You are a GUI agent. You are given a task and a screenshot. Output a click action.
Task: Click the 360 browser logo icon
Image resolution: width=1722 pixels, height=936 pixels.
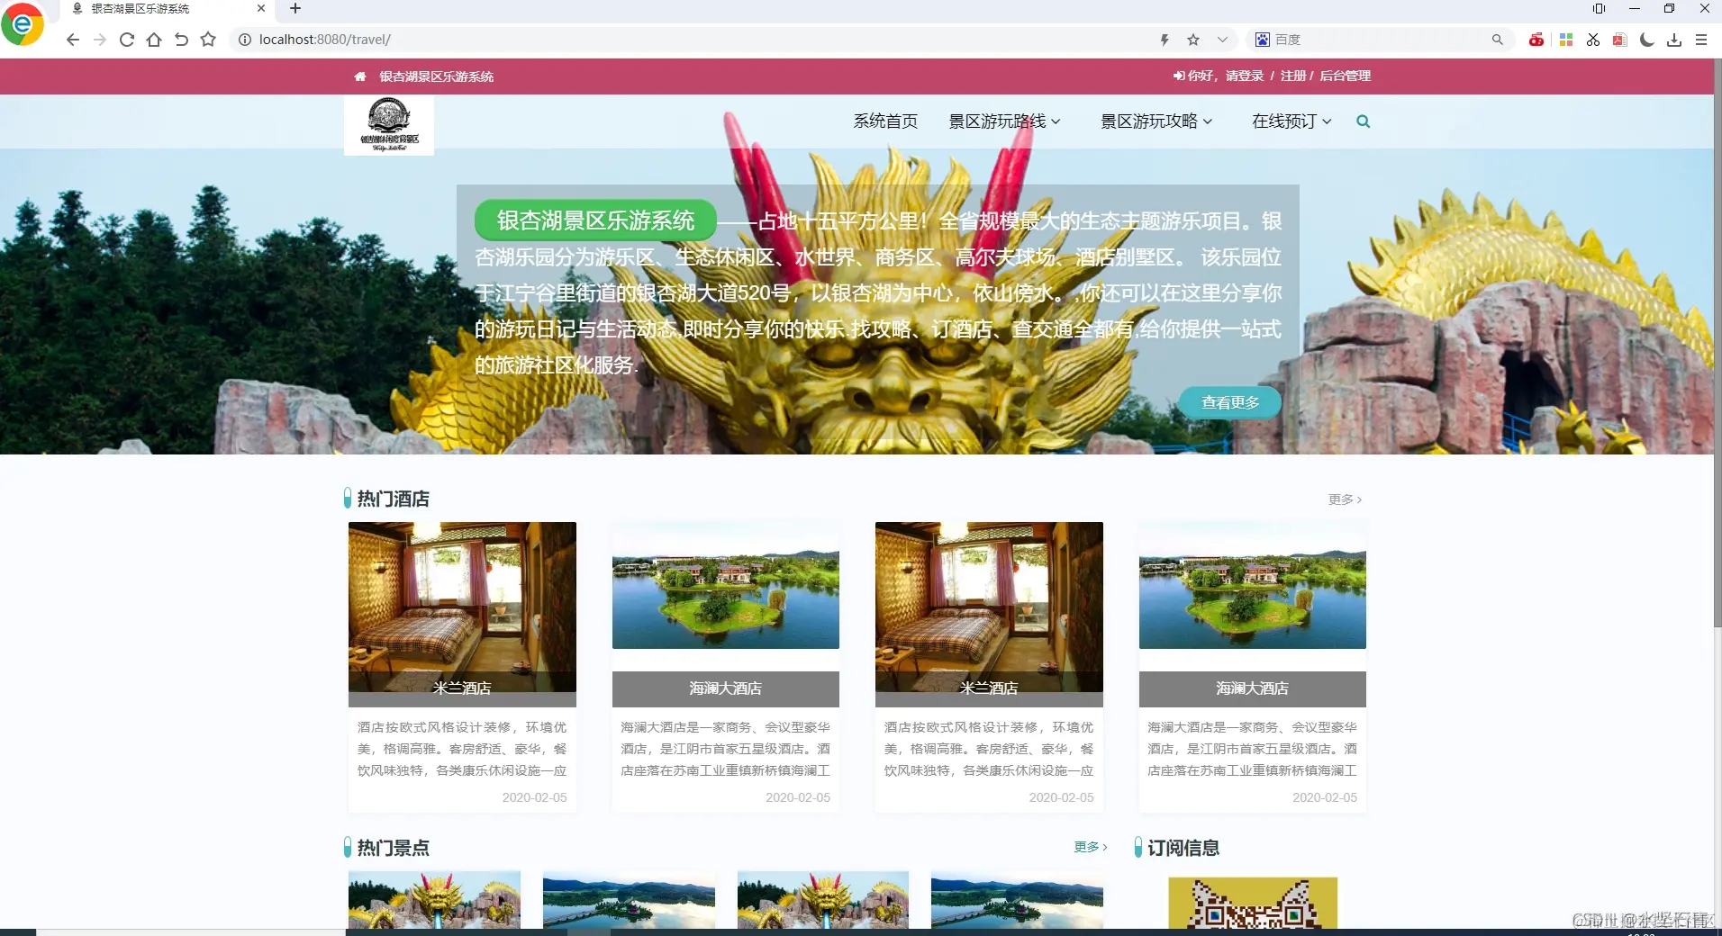click(22, 23)
